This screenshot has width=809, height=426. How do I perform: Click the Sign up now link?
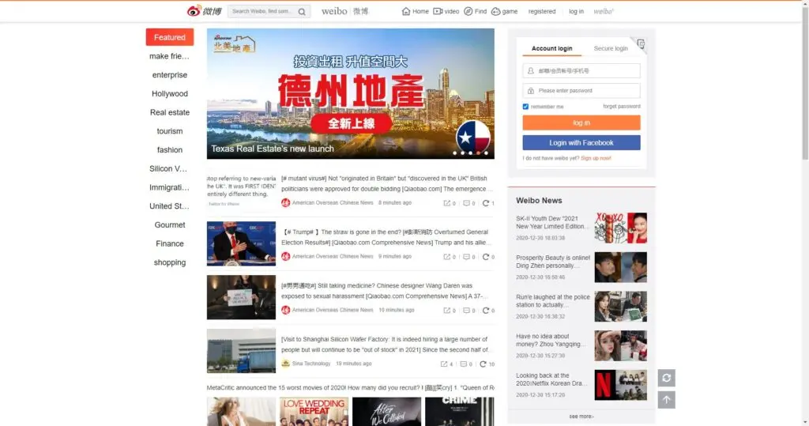(596, 158)
